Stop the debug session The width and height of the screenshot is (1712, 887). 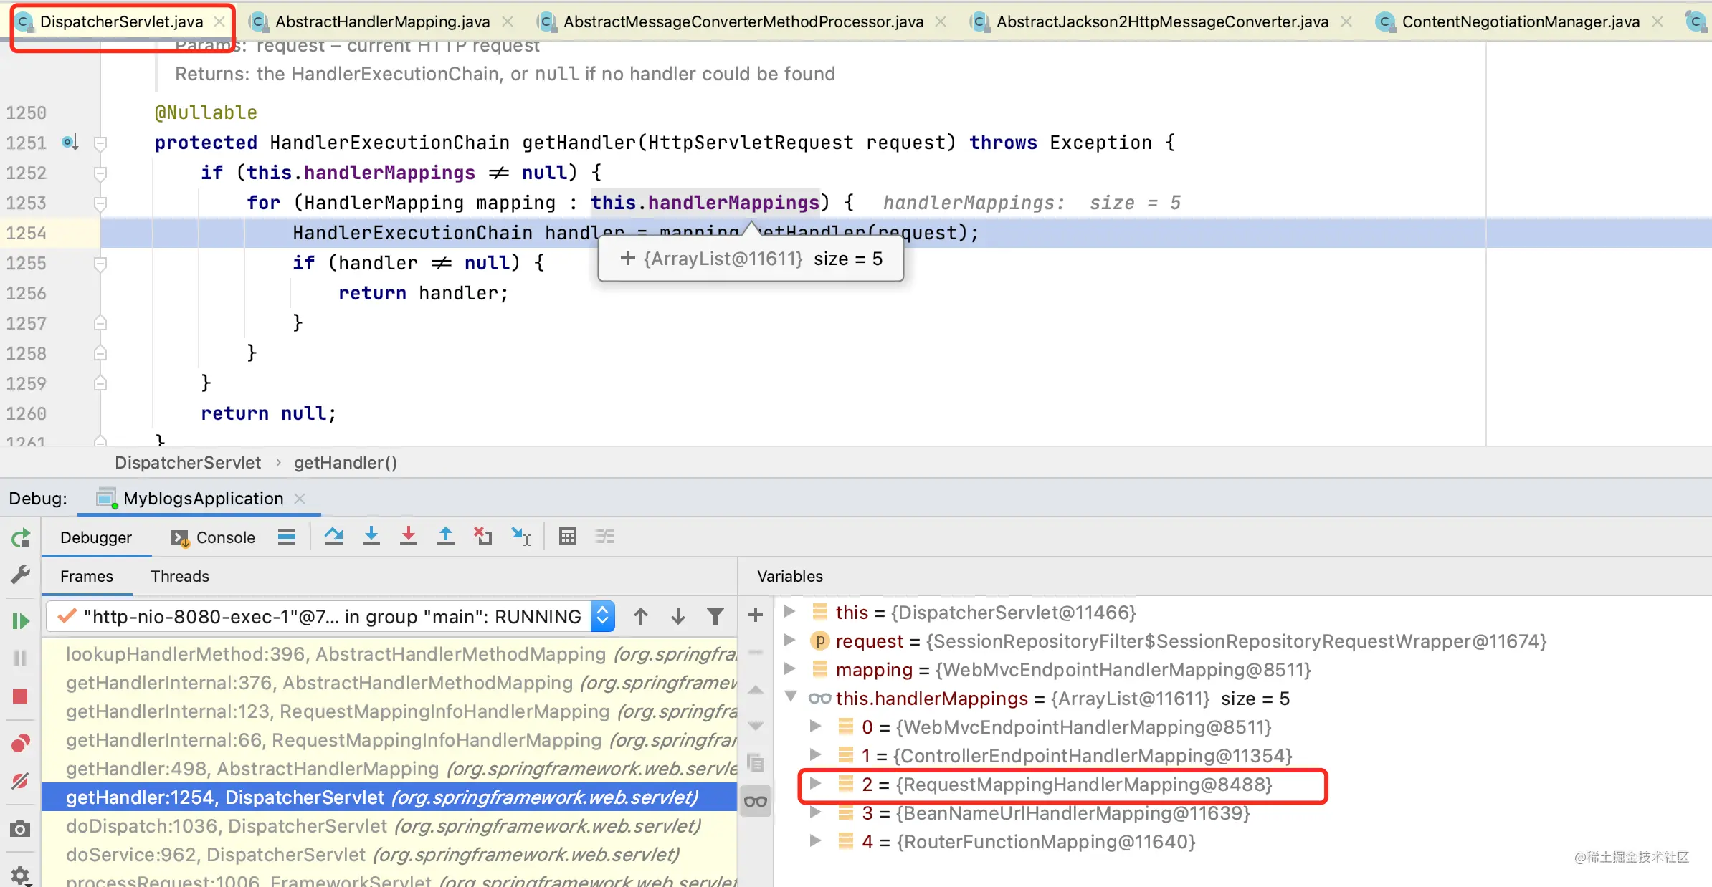coord(21,696)
